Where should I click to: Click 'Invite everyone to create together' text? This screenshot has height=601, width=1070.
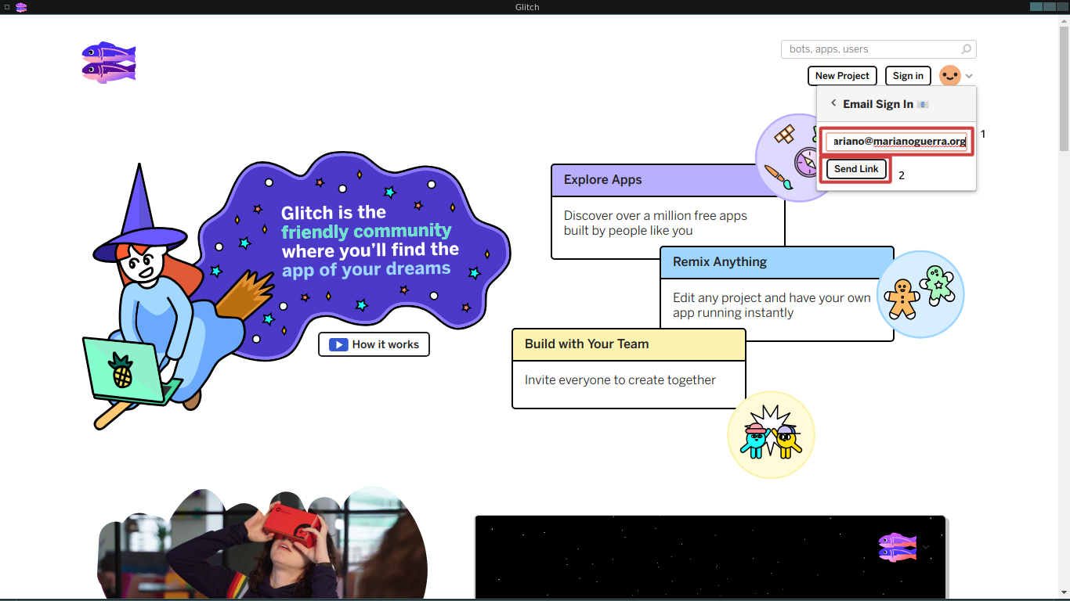tap(620, 380)
